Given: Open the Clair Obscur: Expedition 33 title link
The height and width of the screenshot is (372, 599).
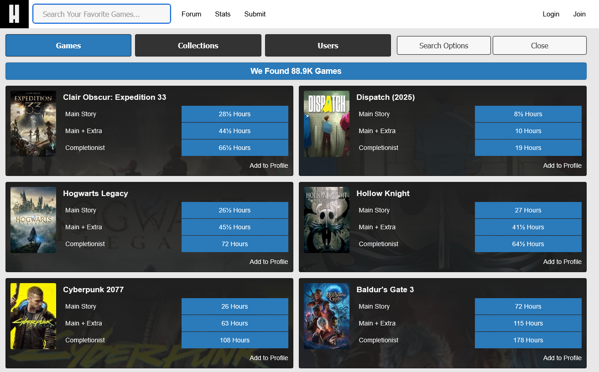Looking at the screenshot, I should [115, 97].
